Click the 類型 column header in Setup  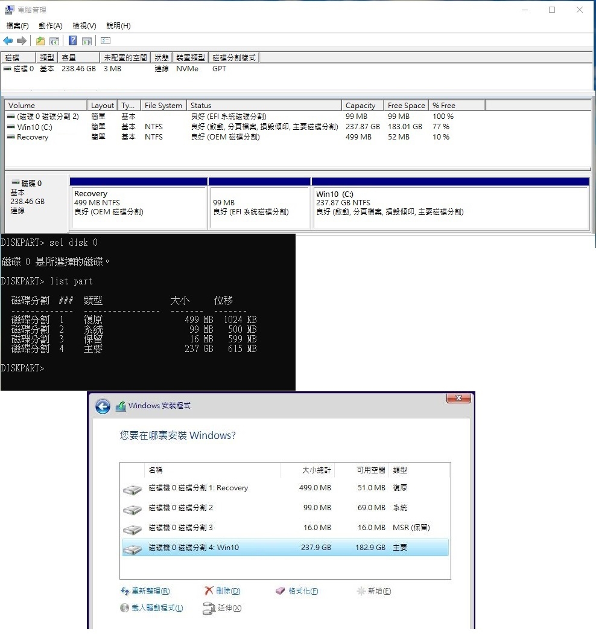pyautogui.click(x=419, y=470)
